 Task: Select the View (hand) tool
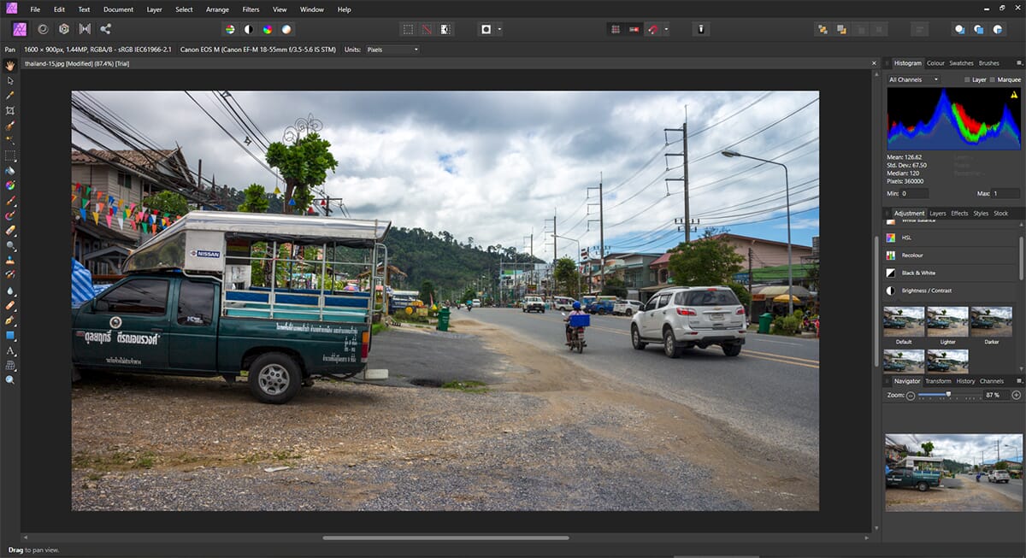[x=10, y=66]
